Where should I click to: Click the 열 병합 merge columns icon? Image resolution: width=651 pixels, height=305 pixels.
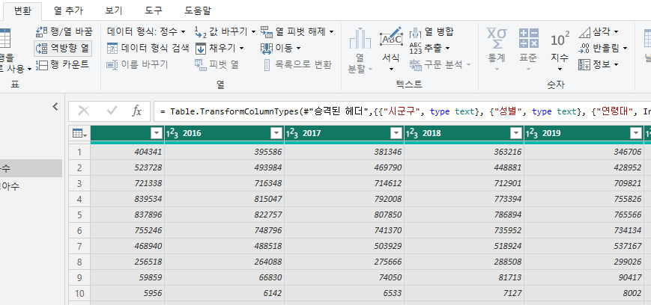(x=416, y=32)
